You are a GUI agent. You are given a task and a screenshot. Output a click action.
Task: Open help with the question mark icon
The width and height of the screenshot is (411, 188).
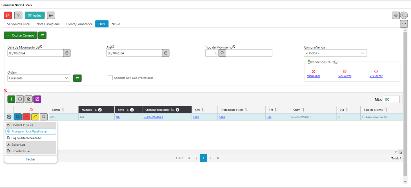[18, 15]
